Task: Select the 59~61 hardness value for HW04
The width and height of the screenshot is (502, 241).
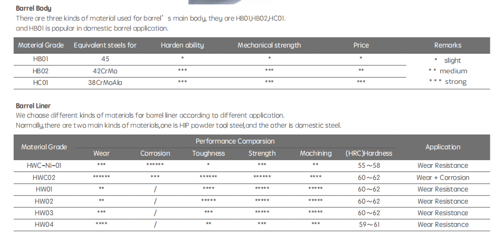Action: (369, 224)
